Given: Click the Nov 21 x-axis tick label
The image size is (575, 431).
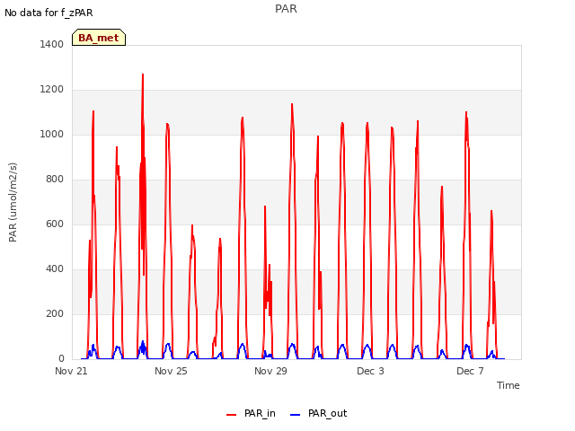Looking at the screenshot, I should [x=71, y=371].
